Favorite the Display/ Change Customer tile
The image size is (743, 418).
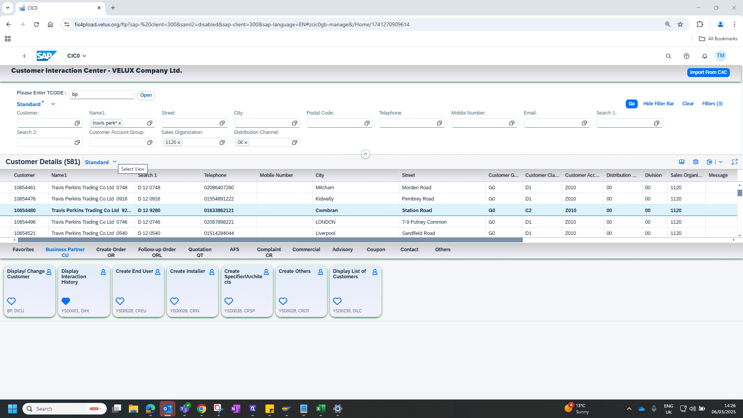click(x=12, y=301)
